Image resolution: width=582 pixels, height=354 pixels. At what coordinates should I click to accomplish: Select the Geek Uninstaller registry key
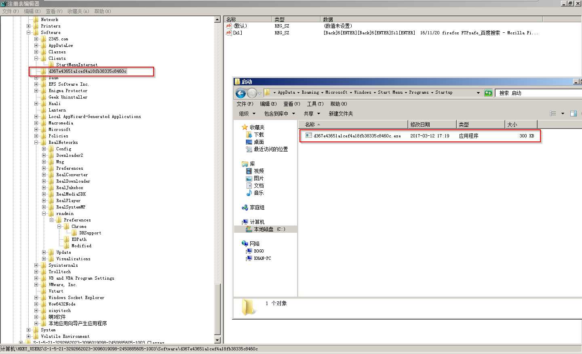tap(68, 97)
